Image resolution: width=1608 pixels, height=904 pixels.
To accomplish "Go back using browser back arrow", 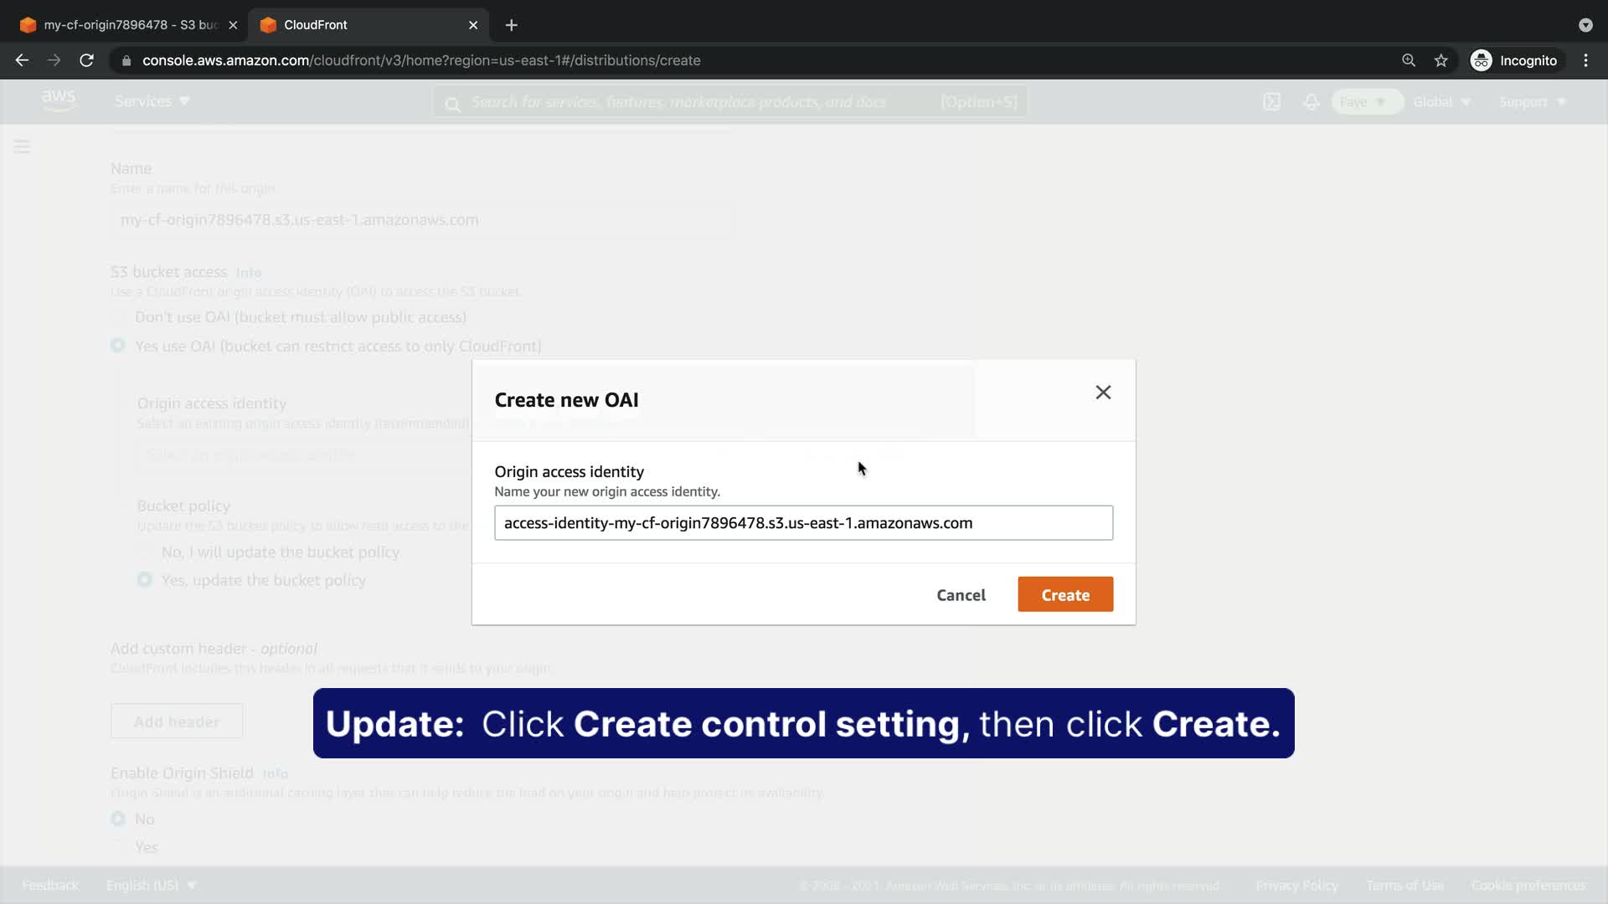I will pyautogui.click(x=23, y=60).
